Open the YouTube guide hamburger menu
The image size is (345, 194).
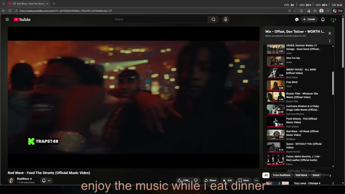pos(7,19)
